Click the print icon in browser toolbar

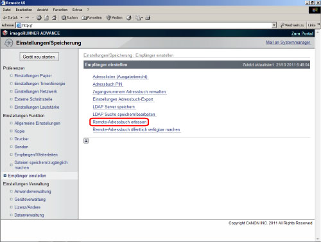point(148,18)
